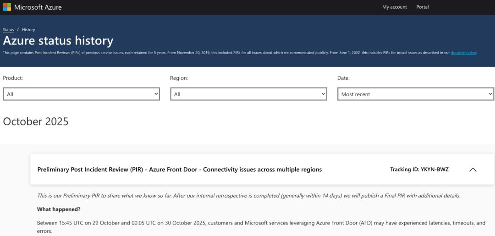Open the Microsoft Azure home link
This screenshot has height=236, width=495.
tap(38, 7)
